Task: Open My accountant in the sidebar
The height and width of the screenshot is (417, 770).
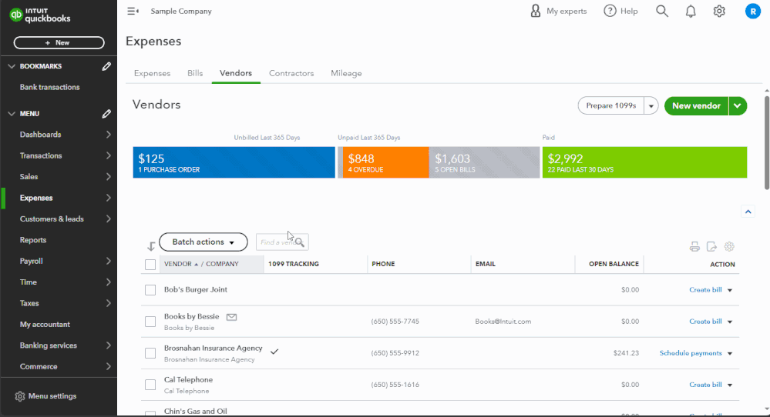Action: pyautogui.click(x=45, y=325)
